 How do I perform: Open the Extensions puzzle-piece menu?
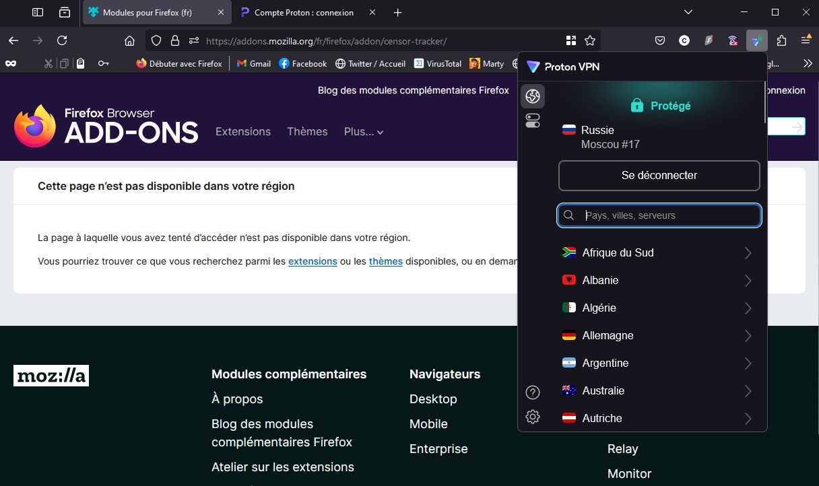pyautogui.click(x=781, y=40)
